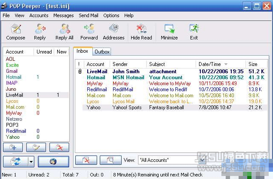
Task: Select the 'Welcome to Rediff' message
Action: pos(172,89)
